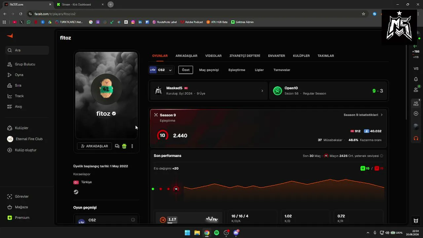
Task: Open Discord from the taskbar
Action: (236, 233)
